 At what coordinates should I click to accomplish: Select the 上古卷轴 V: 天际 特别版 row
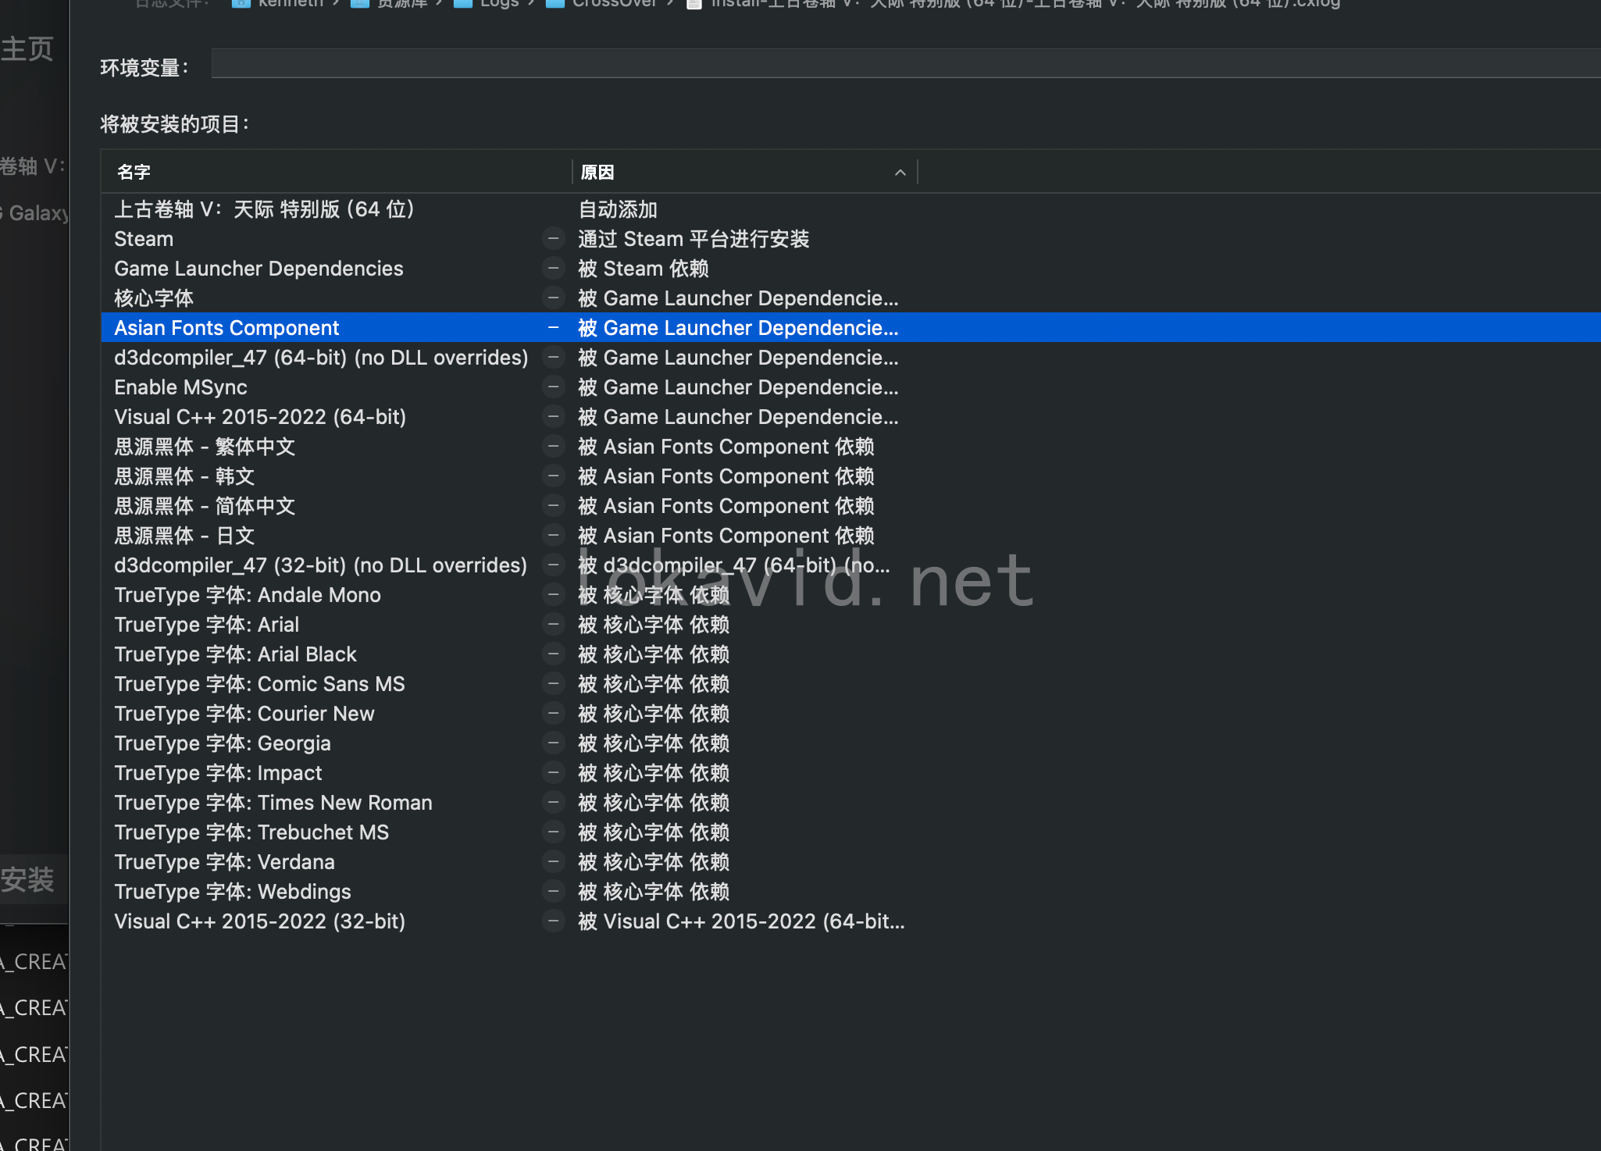click(264, 209)
